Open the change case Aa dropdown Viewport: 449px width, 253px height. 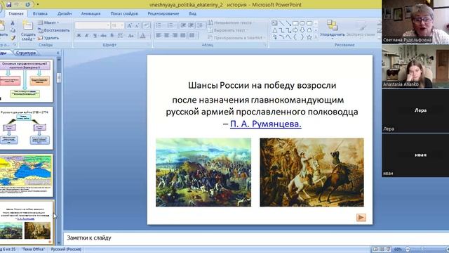(x=131, y=36)
